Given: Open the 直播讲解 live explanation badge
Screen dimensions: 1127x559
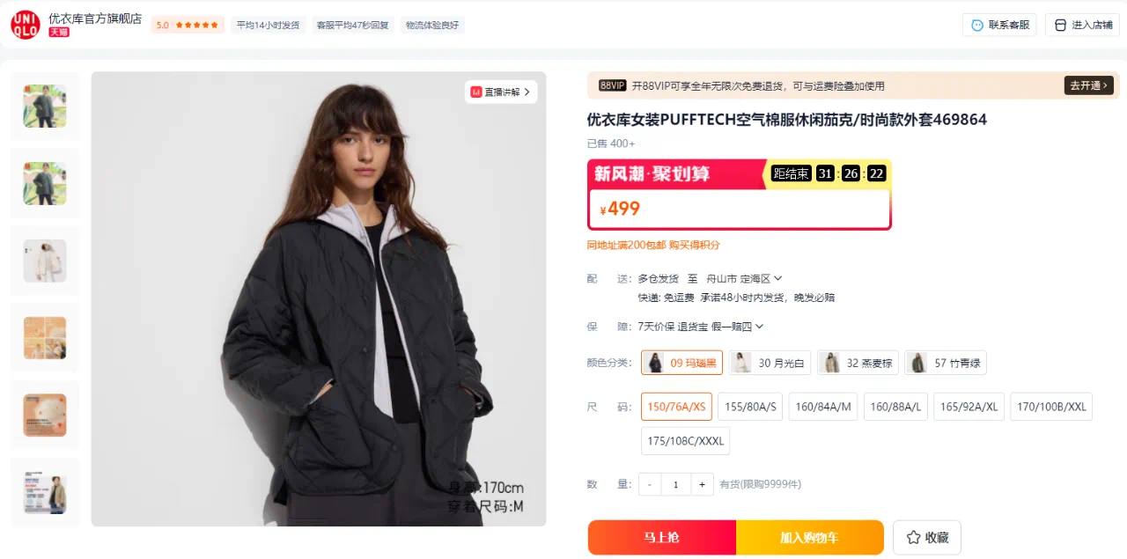Looking at the screenshot, I should (501, 92).
